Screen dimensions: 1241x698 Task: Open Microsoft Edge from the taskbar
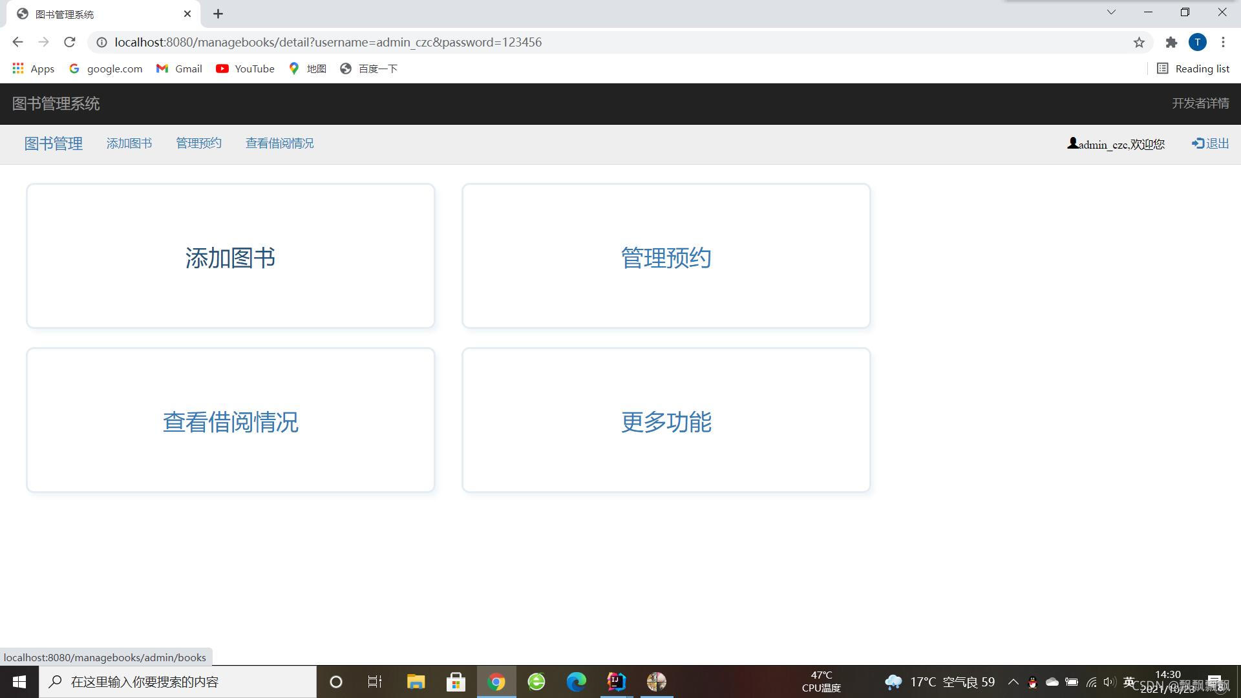[576, 682]
